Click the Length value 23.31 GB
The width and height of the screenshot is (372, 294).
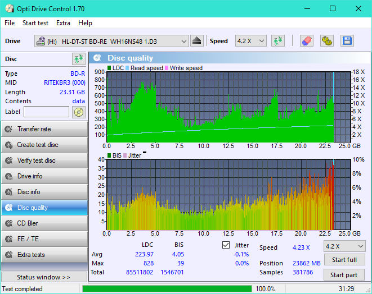tap(72, 92)
